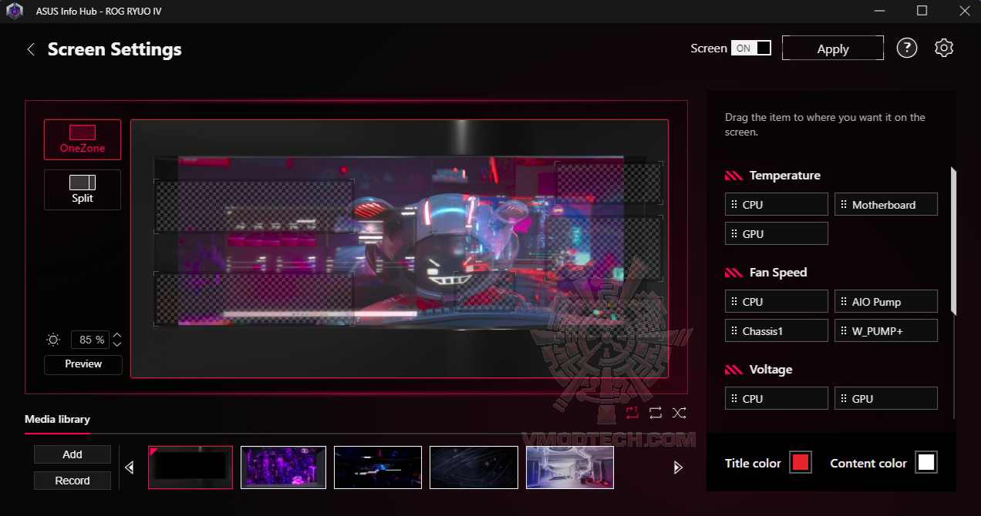Click the ASUS Info Hub app logo

15,11
